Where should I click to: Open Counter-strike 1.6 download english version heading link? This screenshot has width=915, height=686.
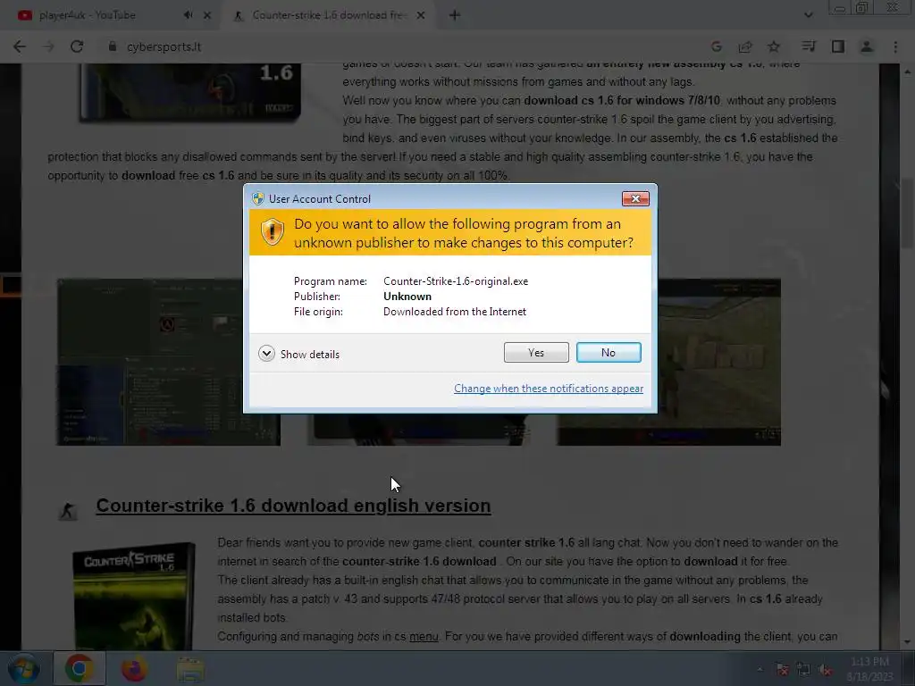tap(293, 506)
